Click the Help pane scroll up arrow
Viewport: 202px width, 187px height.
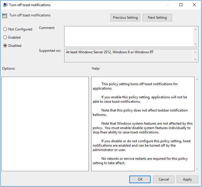point(197,80)
